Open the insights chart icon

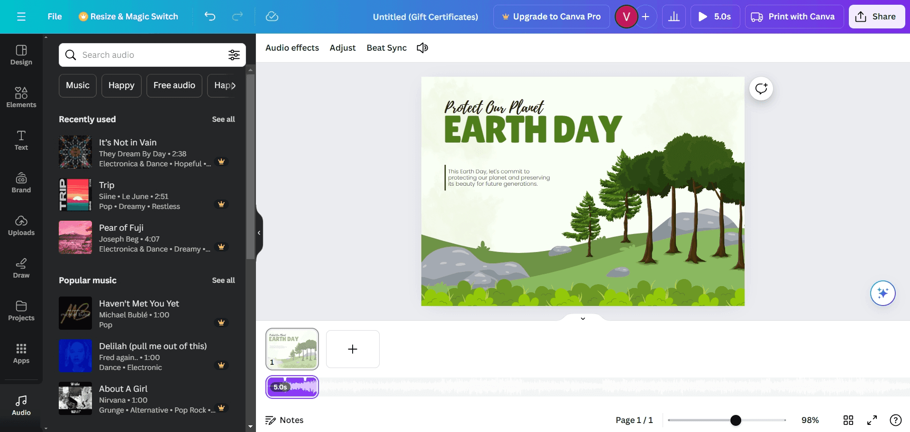pyautogui.click(x=673, y=17)
